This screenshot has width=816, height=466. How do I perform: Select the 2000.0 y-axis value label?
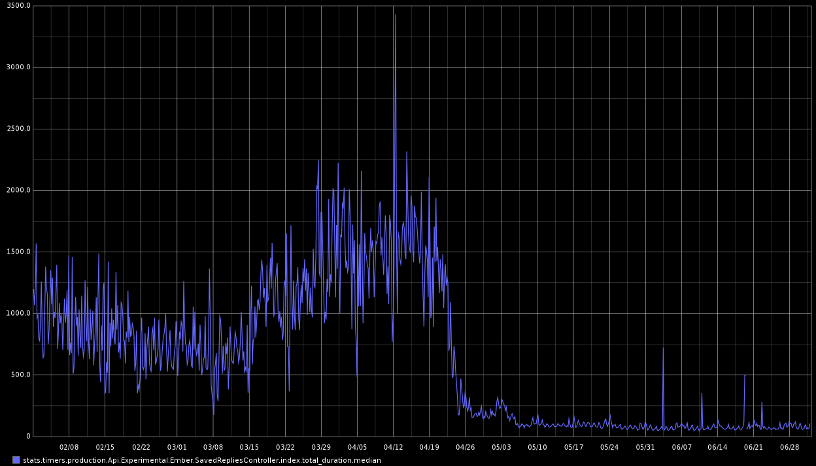click(18, 190)
